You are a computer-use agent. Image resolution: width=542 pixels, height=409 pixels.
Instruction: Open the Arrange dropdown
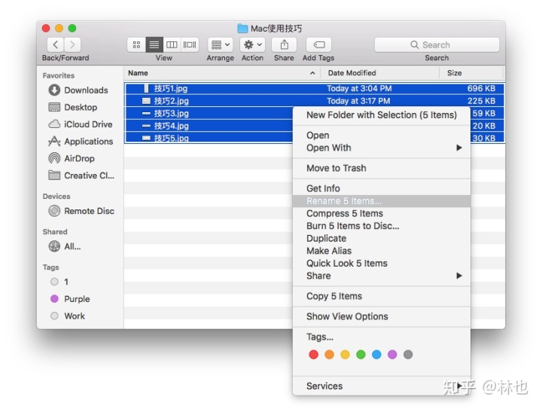220,44
